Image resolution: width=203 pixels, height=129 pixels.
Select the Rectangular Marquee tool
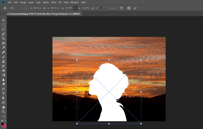point(3,25)
